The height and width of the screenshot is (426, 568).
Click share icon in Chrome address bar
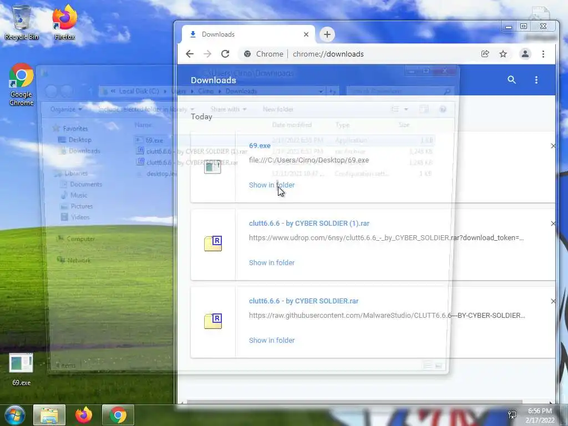click(485, 54)
